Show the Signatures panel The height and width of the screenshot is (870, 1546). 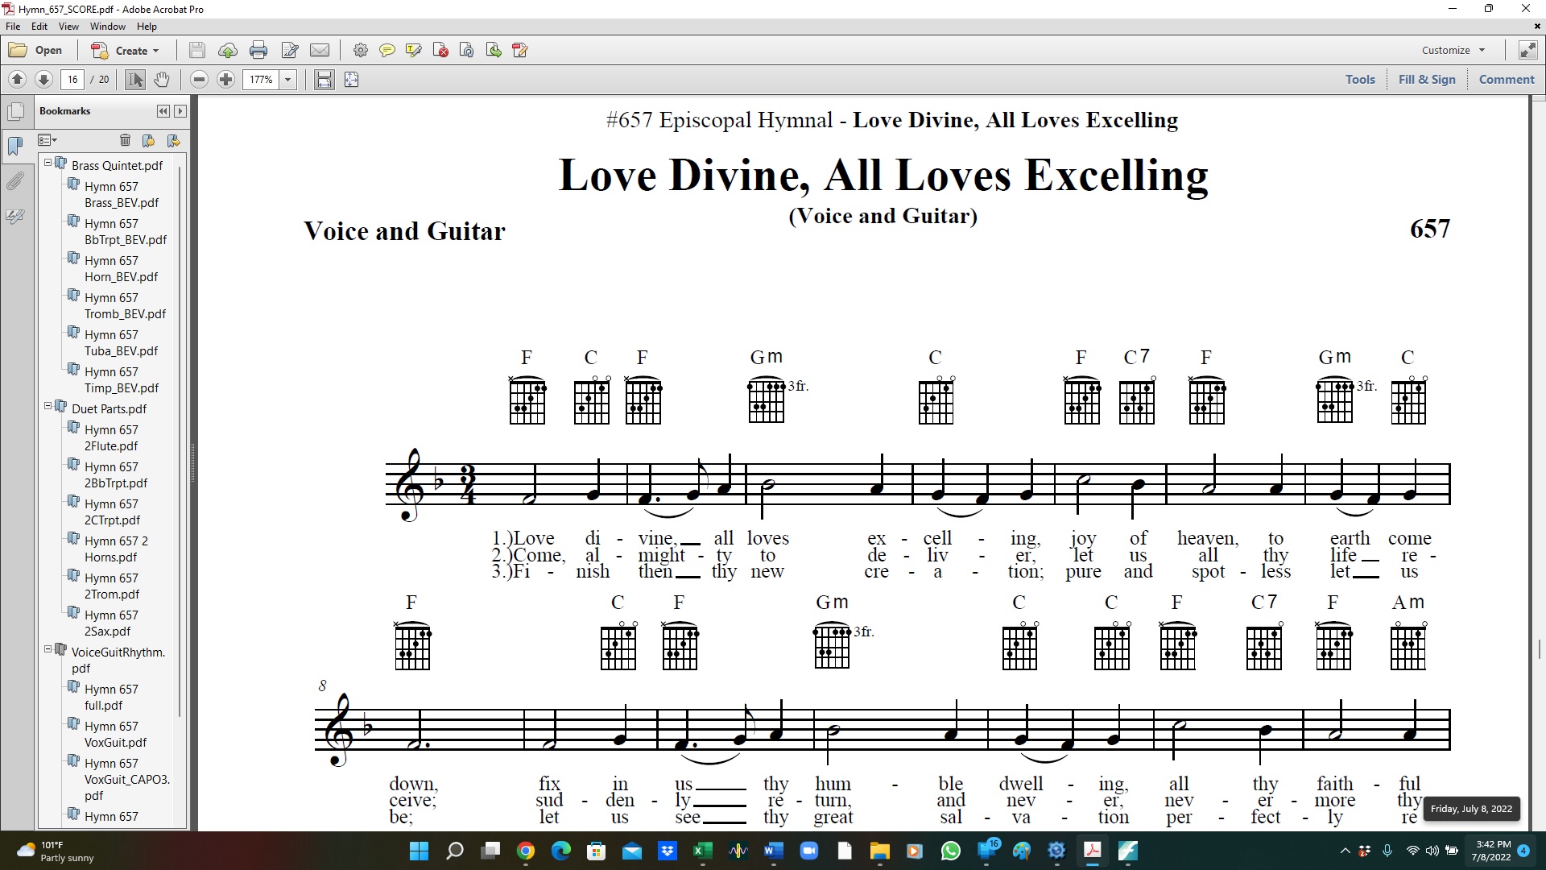(15, 216)
